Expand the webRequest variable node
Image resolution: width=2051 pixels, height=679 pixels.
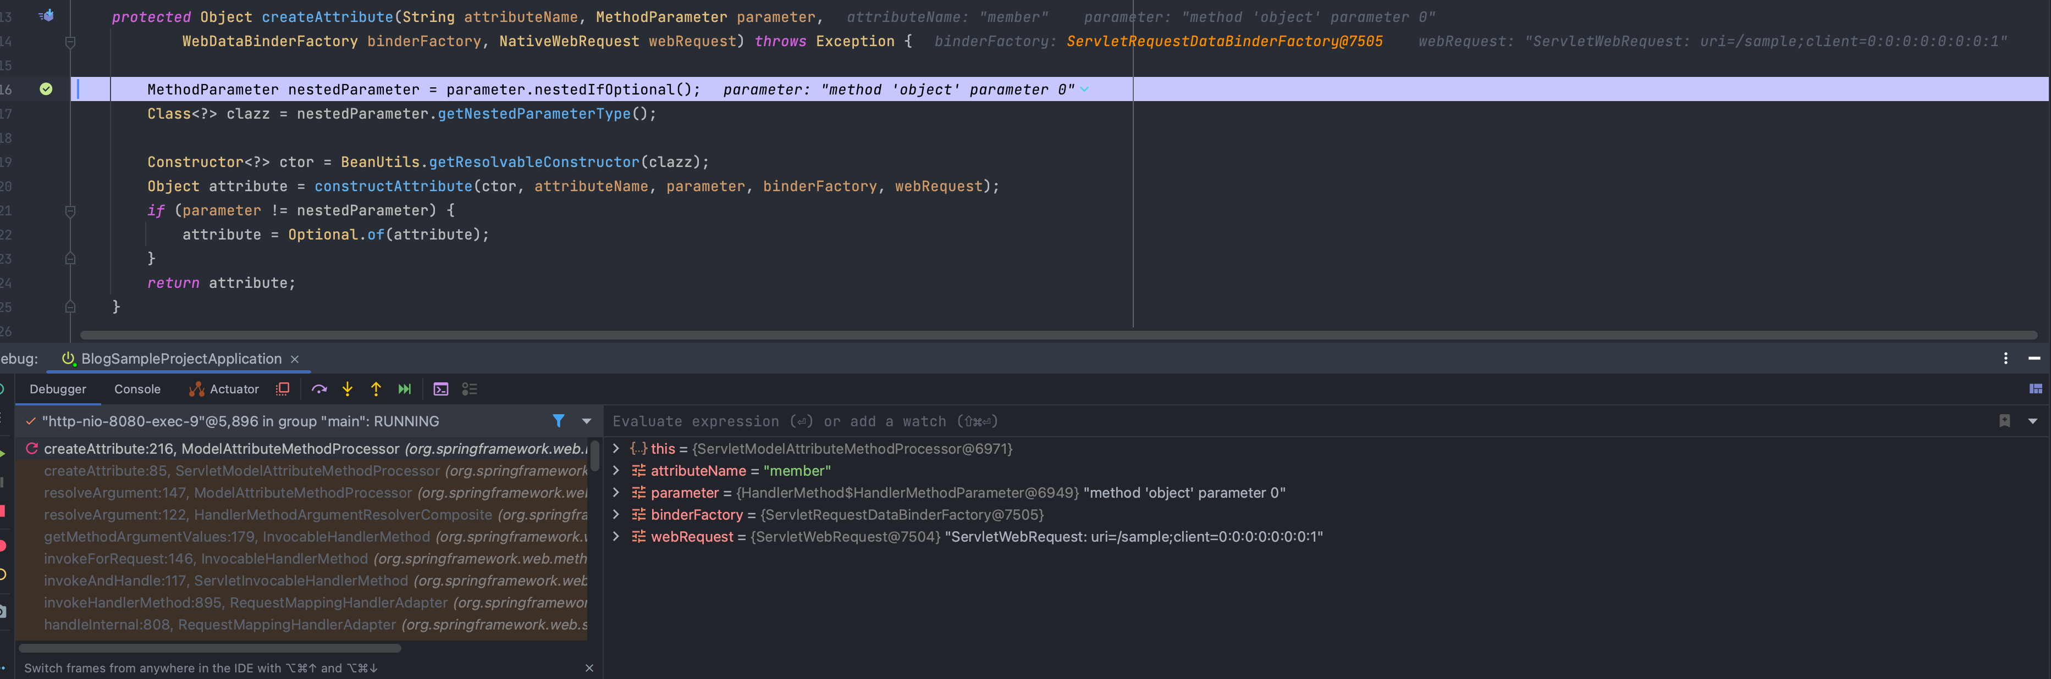click(x=615, y=537)
